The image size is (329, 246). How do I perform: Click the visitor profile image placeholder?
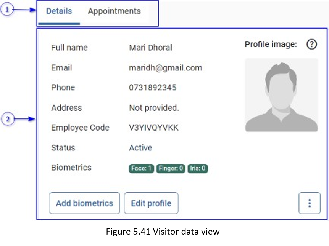(x=281, y=95)
